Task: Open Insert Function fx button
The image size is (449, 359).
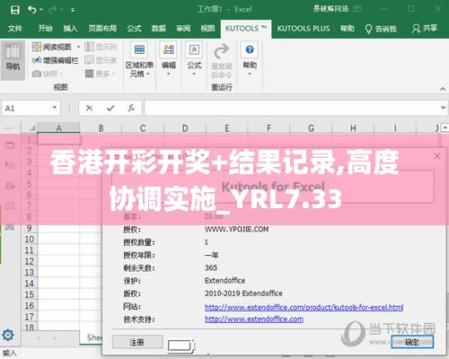Action: tap(131, 108)
